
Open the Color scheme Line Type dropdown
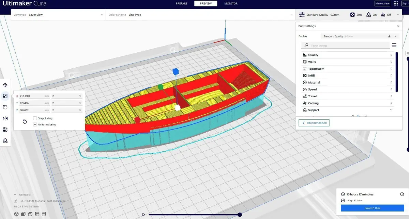click(201, 15)
